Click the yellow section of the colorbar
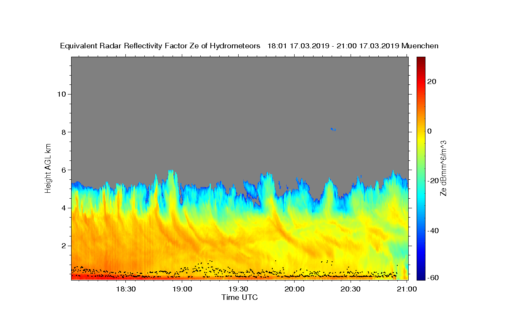The width and height of the screenshot is (505, 336). click(421, 139)
